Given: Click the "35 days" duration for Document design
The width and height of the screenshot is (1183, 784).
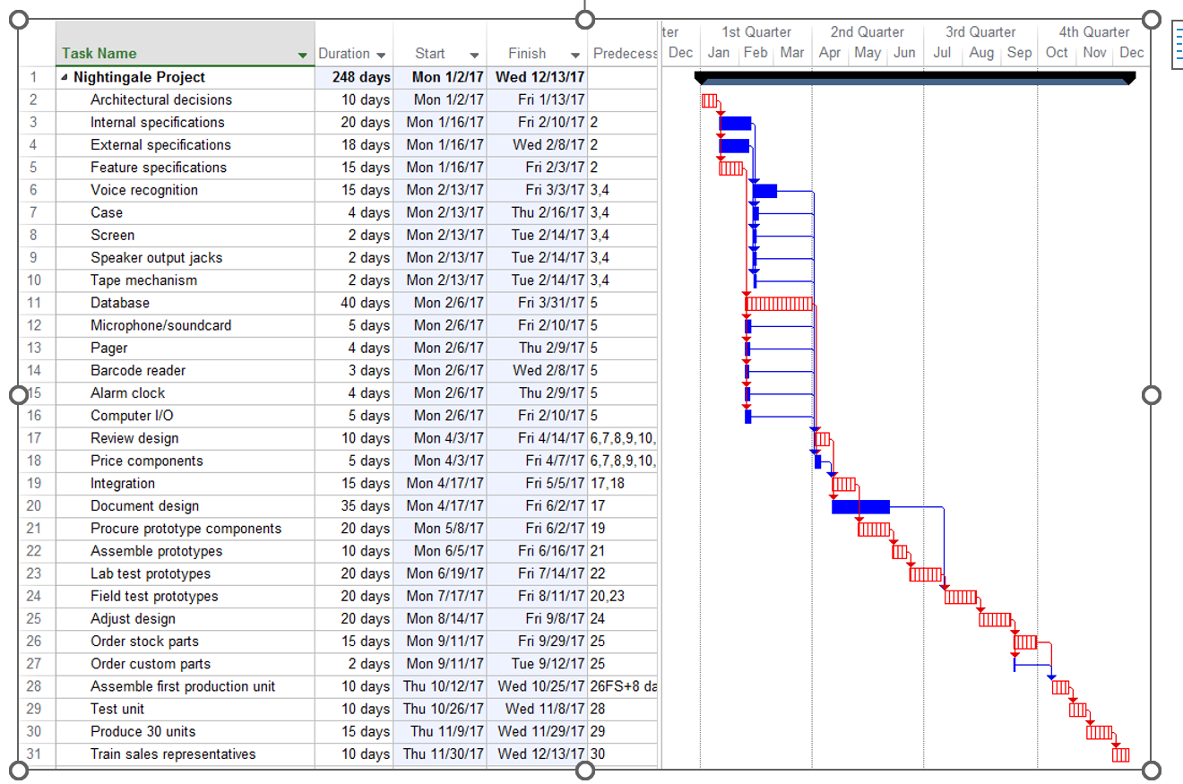Looking at the screenshot, I should (x=354, y=506).
